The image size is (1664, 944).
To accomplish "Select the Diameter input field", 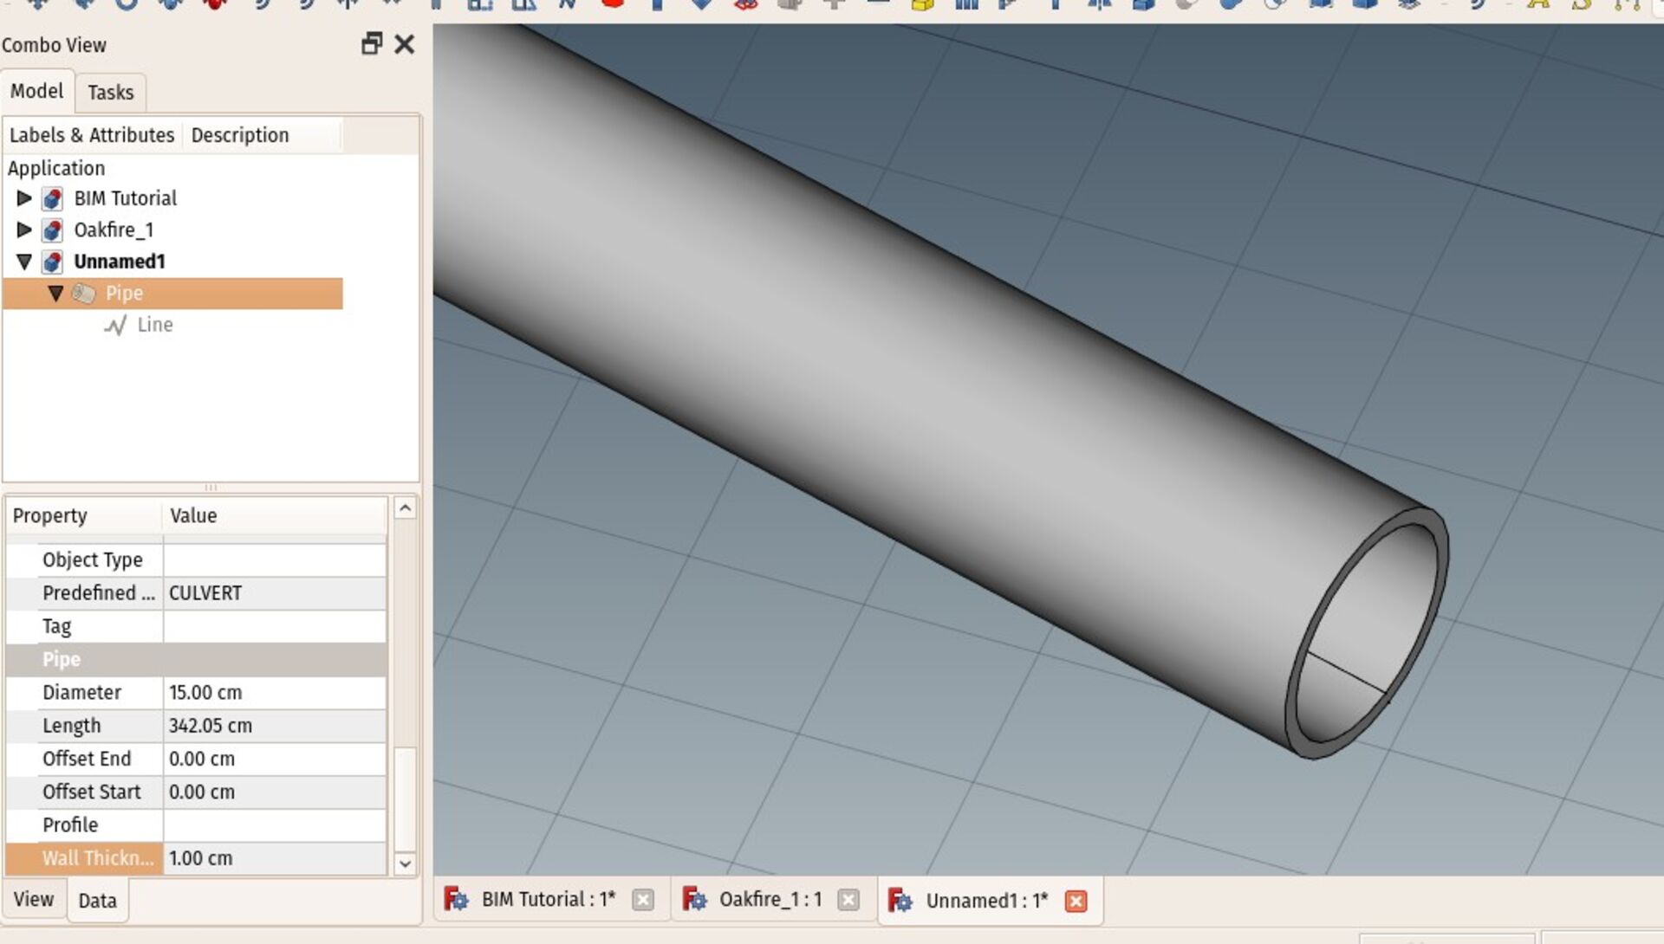I will 274,692.
